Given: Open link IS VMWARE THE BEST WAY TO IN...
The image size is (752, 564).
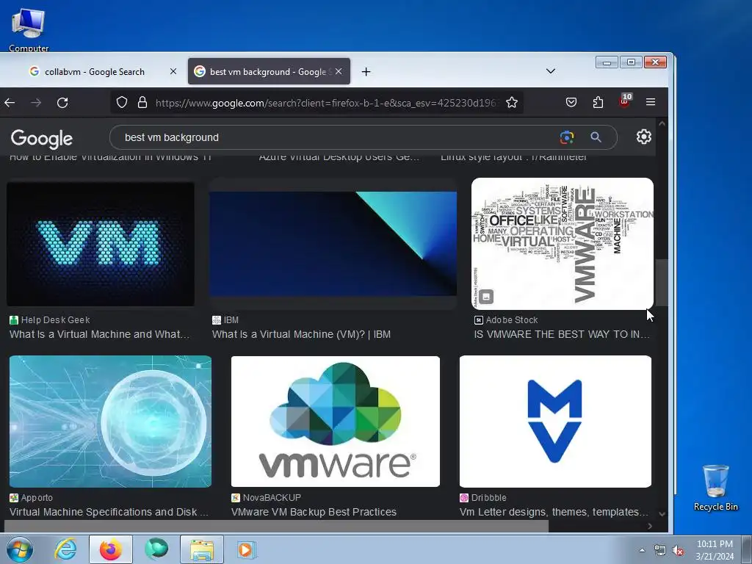Looking at the screenshot, I should point(562,334).
